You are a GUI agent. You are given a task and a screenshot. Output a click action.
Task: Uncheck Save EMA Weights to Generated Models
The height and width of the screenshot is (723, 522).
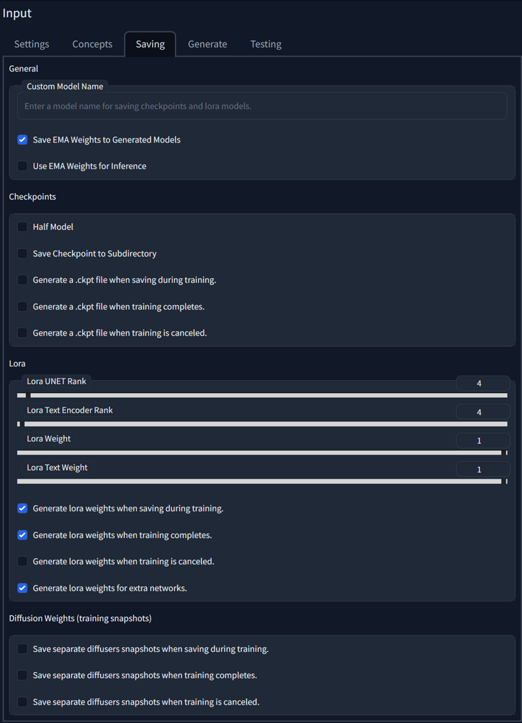coord(22,140)
